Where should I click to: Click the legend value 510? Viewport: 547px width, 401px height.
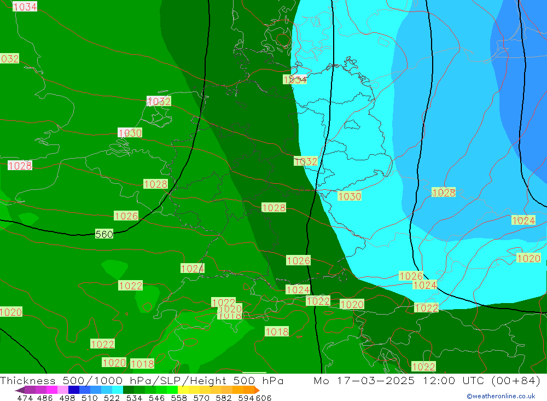coord(90,398)
